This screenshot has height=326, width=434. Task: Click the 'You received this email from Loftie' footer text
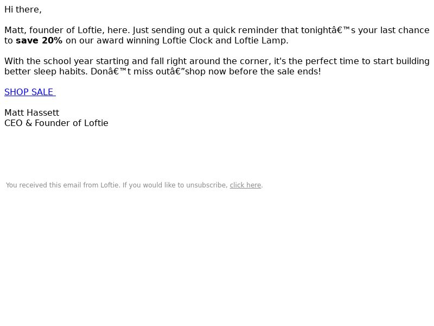(62, 185)
